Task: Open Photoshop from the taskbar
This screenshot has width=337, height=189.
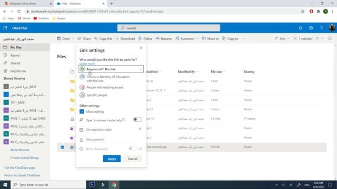Action: (92, 184)
